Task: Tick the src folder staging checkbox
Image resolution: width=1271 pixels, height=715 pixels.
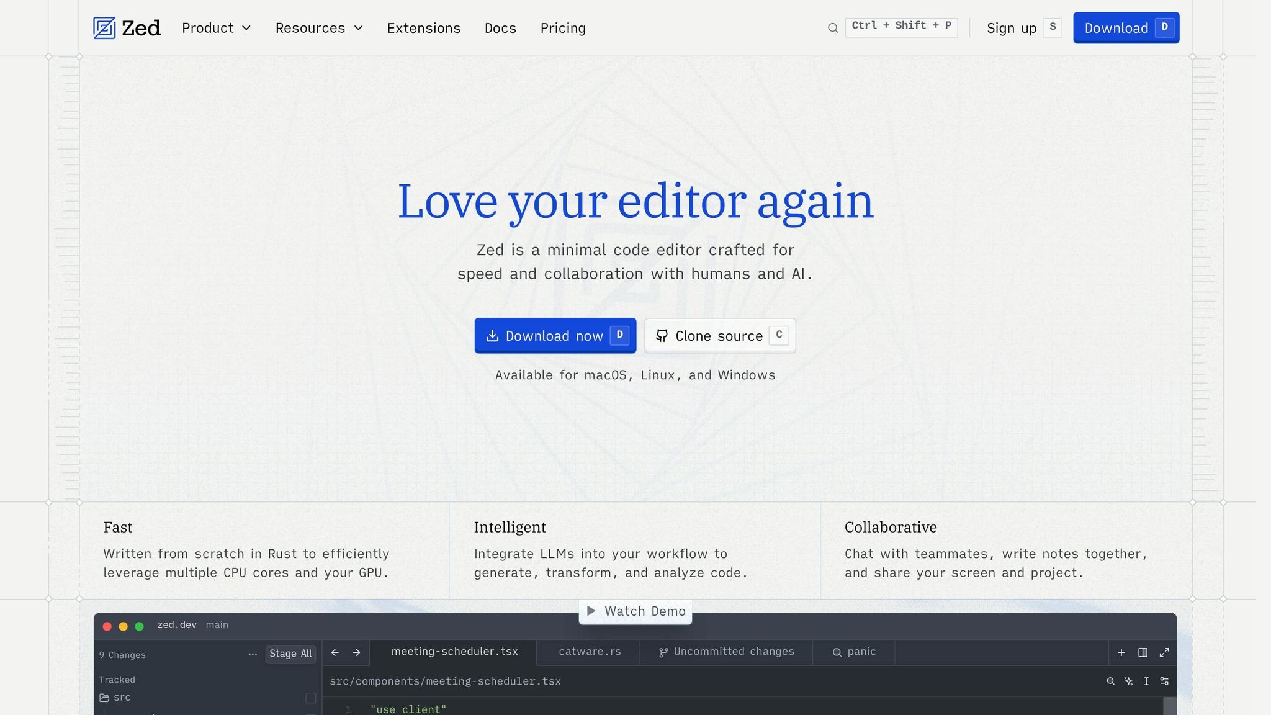Action: (311, 698)
